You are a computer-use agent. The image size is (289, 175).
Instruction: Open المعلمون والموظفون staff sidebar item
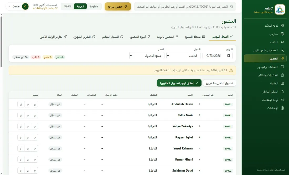(x=265, y=51)
